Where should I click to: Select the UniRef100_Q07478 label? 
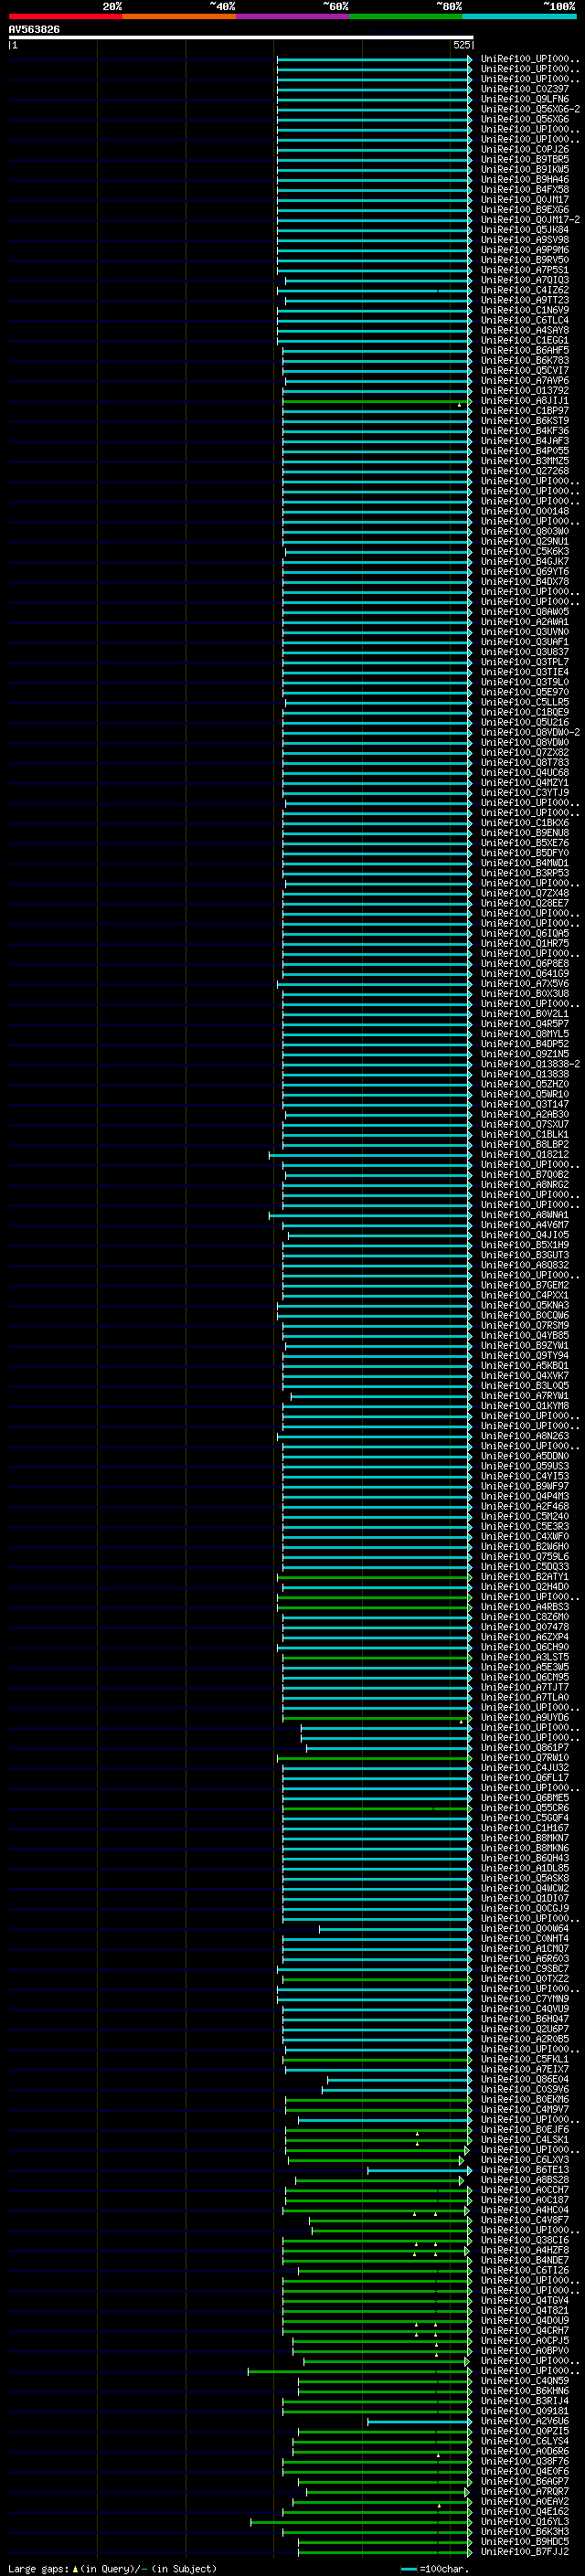pos(525,1627)
